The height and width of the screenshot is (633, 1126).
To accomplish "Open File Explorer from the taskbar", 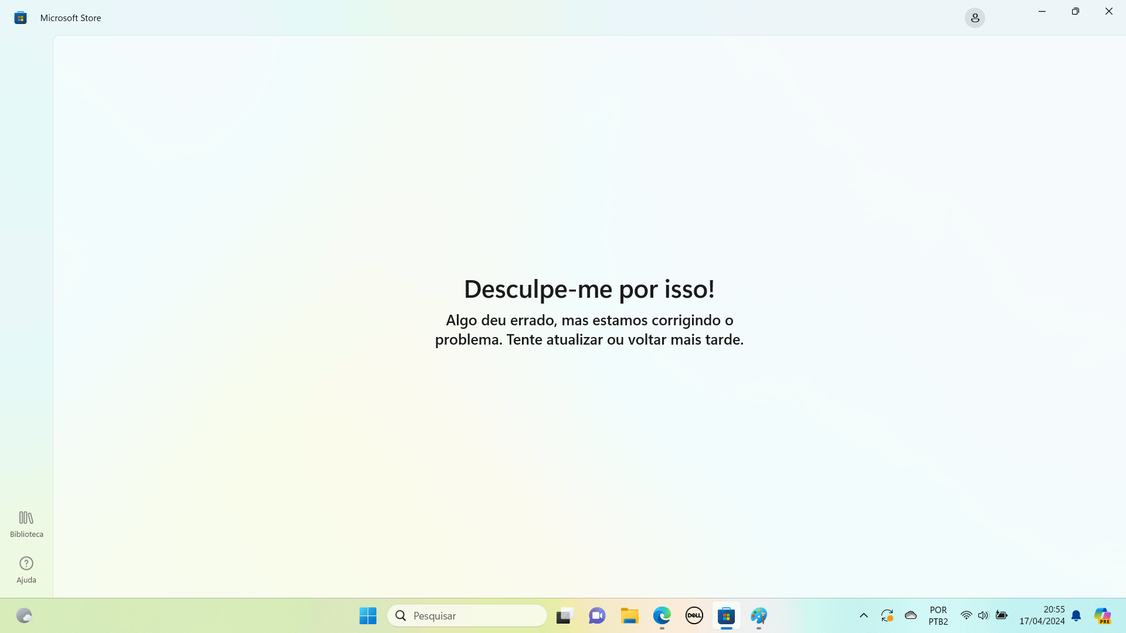I will coord(629,615).
